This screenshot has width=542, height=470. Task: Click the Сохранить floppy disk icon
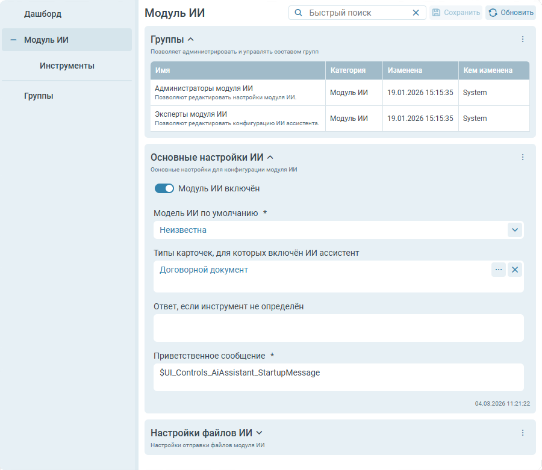(436, 13)
